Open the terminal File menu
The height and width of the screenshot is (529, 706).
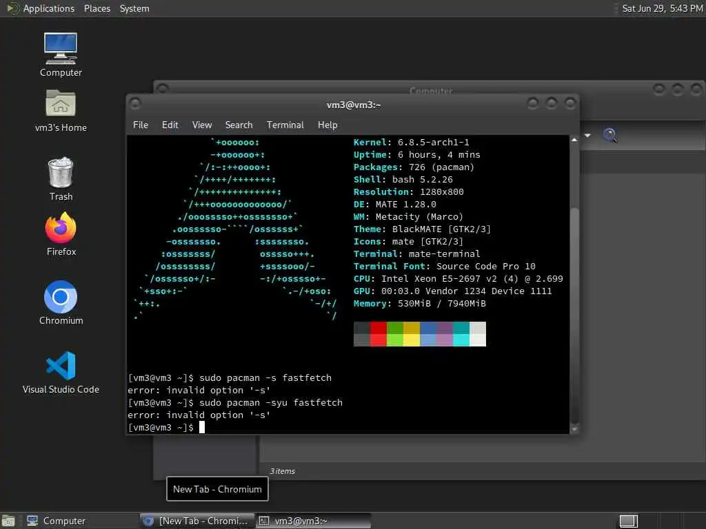click(x=141, y=125)
